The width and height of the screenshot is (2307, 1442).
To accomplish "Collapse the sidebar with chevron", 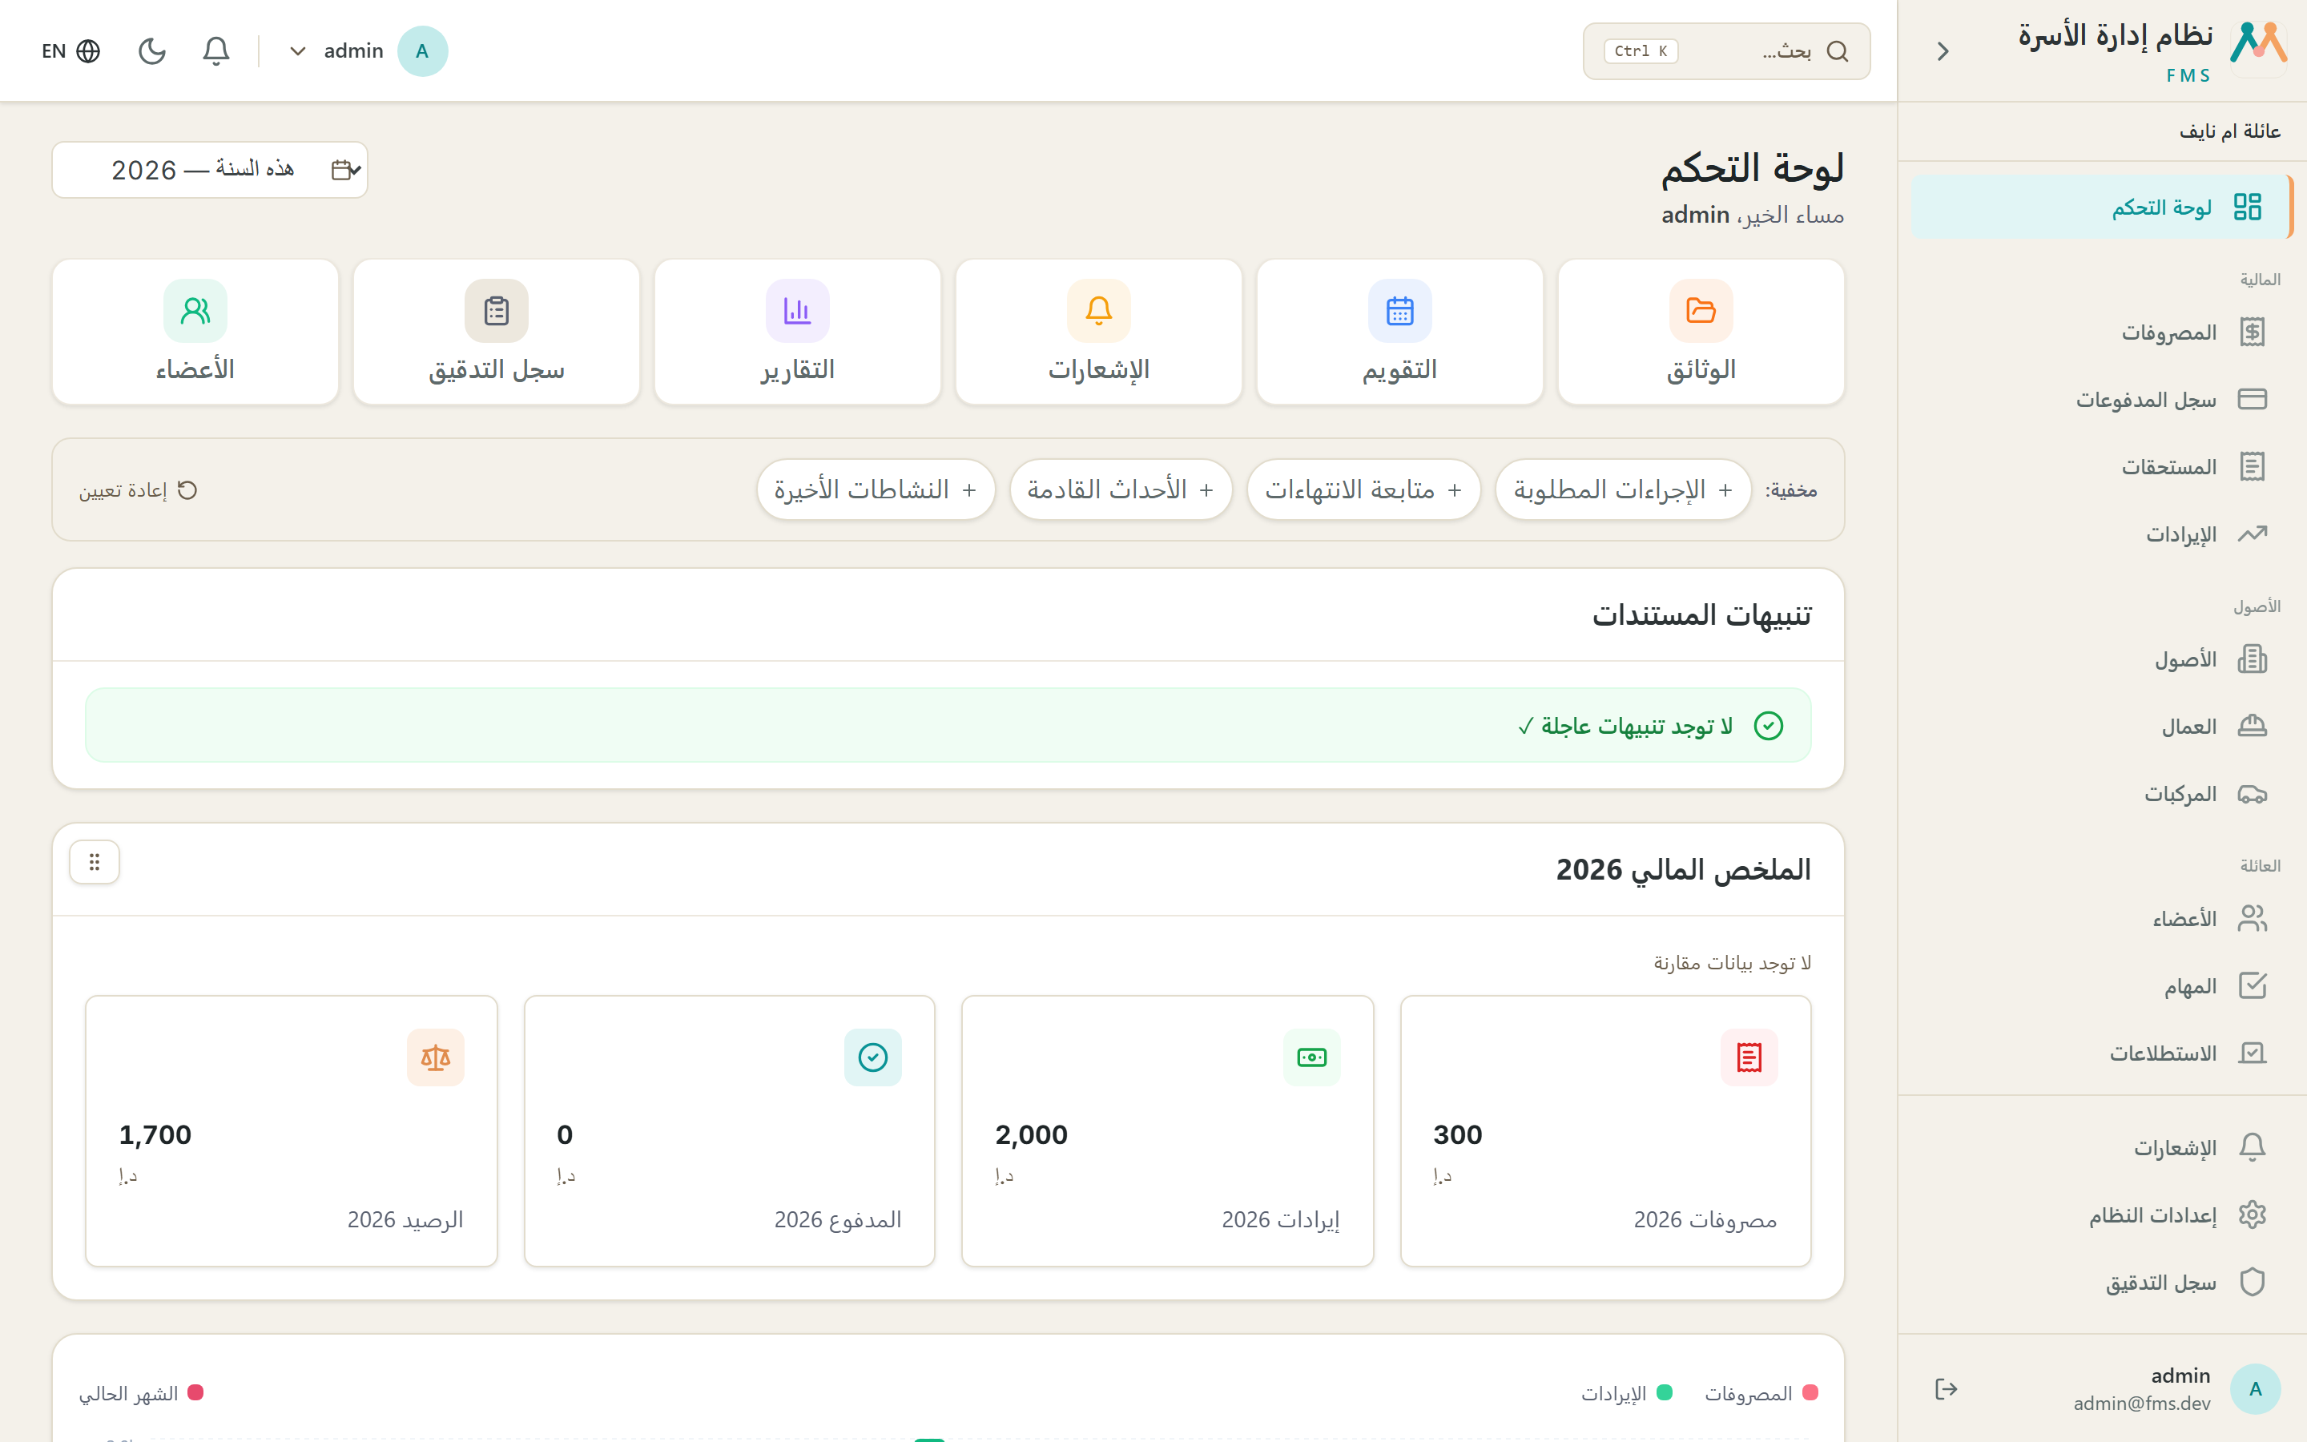I will tap(1943, 50).
